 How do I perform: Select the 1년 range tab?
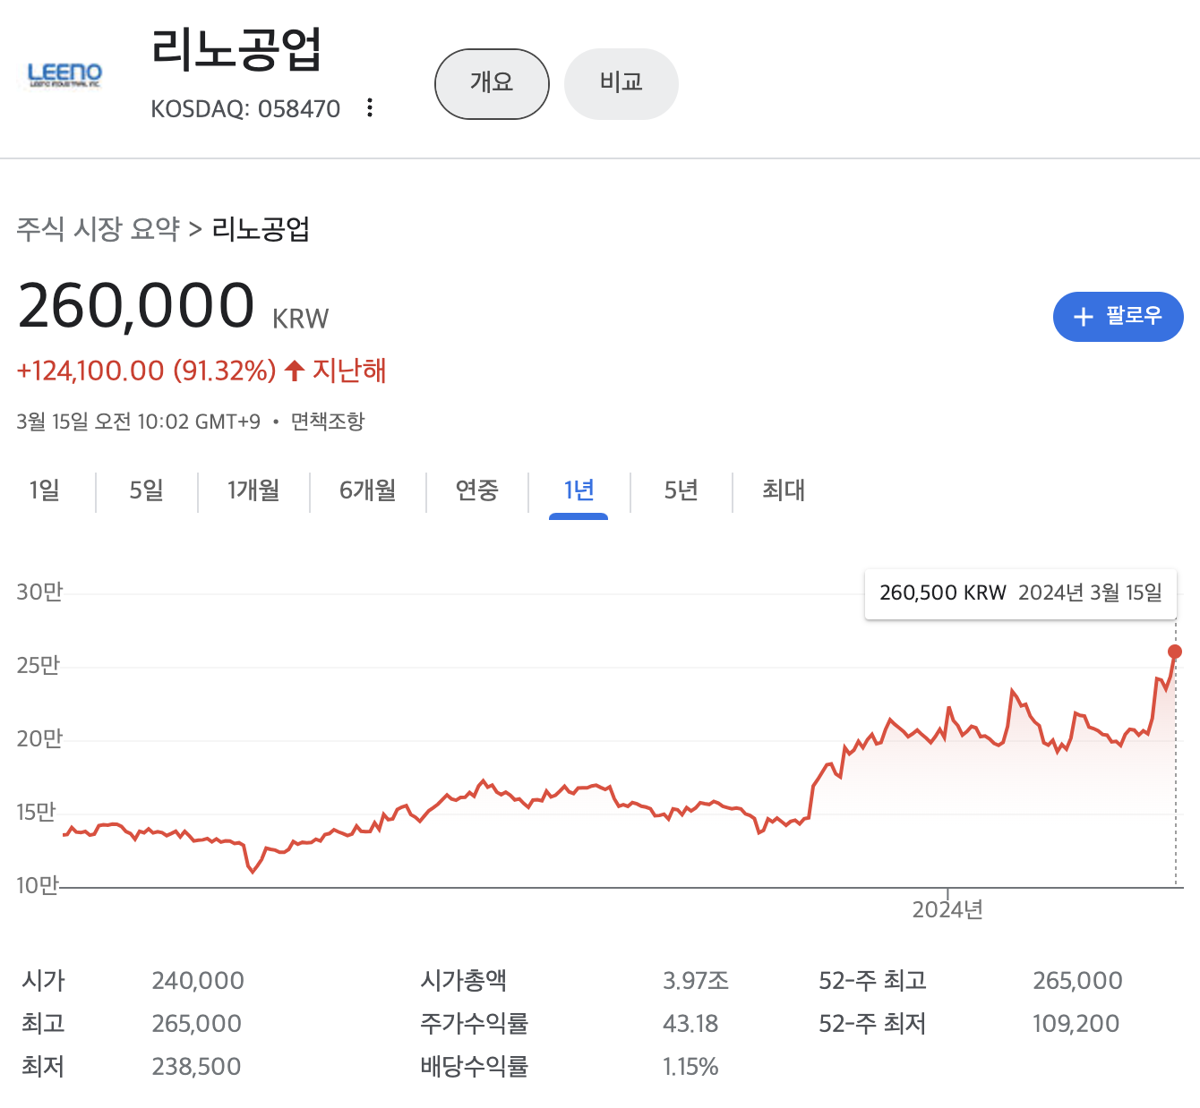point(579,490)
